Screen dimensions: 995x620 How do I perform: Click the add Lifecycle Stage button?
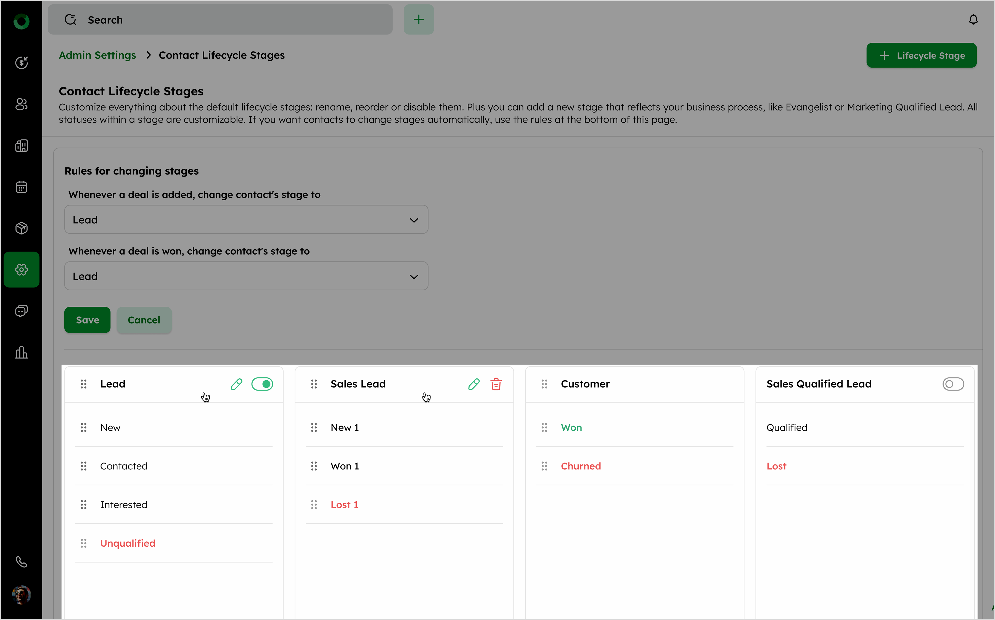coord(921,55)
